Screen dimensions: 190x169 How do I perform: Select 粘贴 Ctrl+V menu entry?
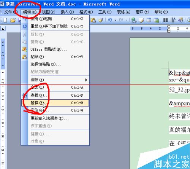[x=55, y=57]
